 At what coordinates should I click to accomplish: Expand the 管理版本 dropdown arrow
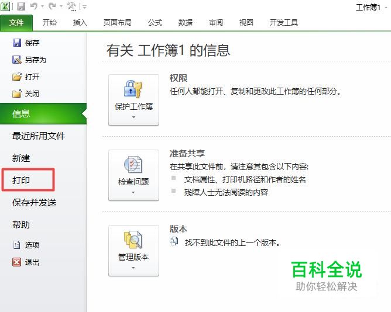(x=133, y=268)
